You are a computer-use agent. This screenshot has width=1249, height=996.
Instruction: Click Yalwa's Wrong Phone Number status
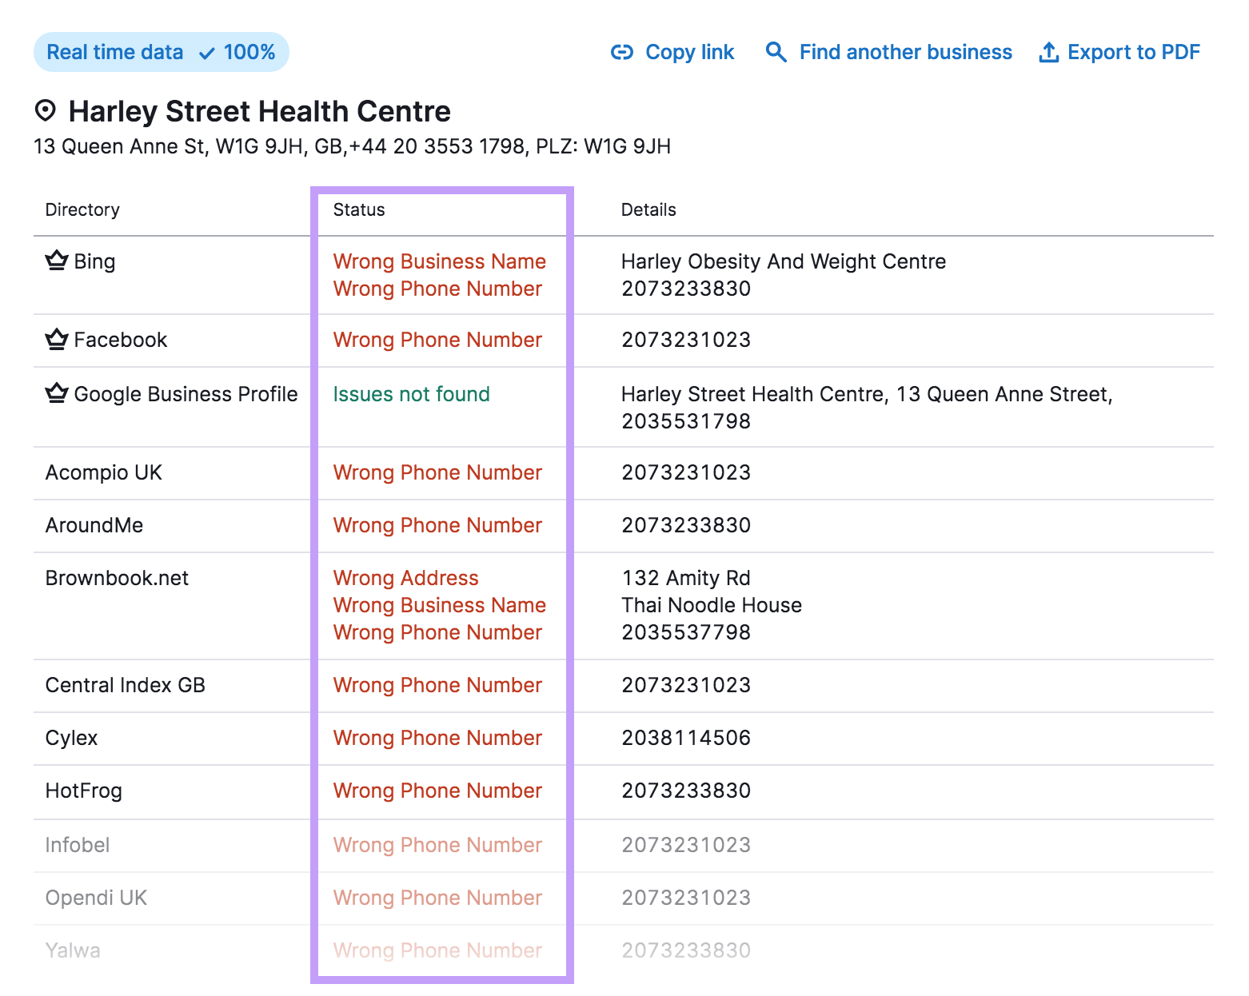(x=437, y=950)
